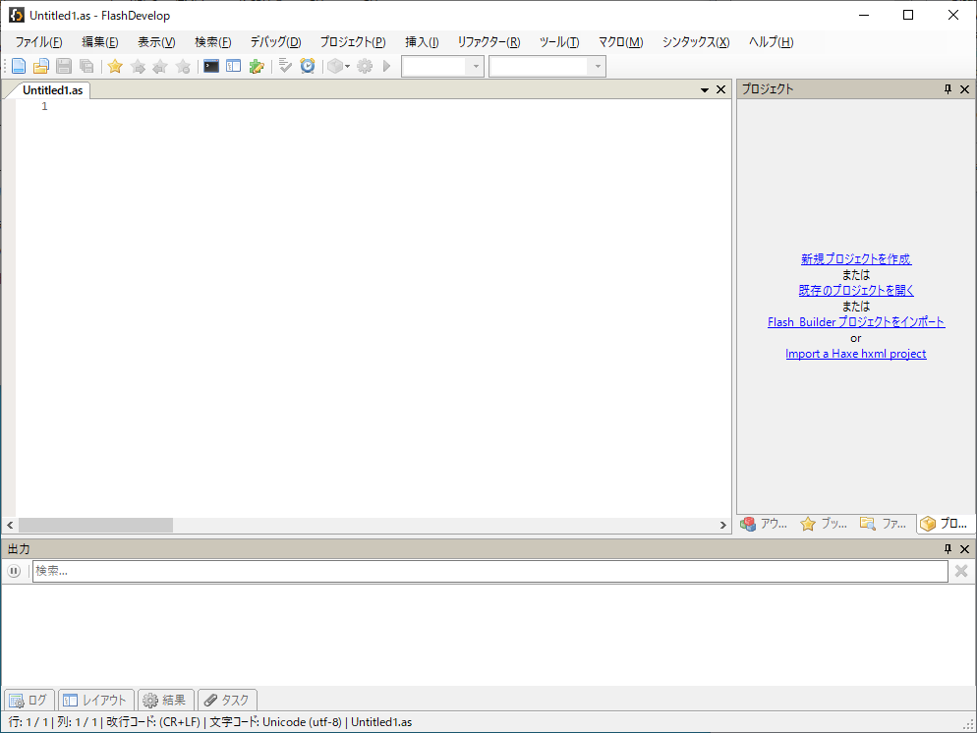Viewport: 977px width, 733px height.
Task: Click the check syntax checkmark icon
Action: point(285,66)
